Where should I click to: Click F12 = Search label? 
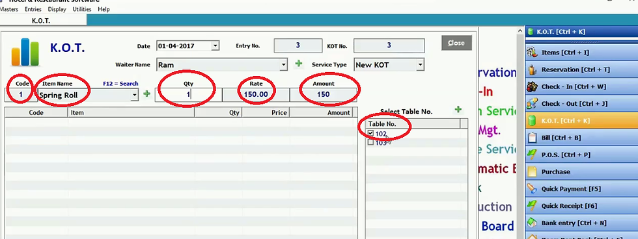click(120, 84)
